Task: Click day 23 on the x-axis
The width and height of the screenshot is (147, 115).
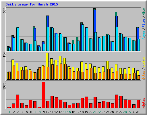Action: pos(103,112)
